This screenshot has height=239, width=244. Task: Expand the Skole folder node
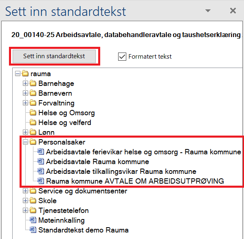(25, 201)
